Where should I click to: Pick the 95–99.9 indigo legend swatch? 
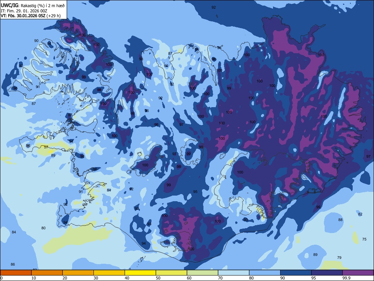(327, 273)
